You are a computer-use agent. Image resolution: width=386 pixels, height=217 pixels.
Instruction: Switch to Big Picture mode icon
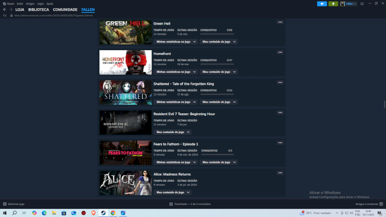click(362, 4)
